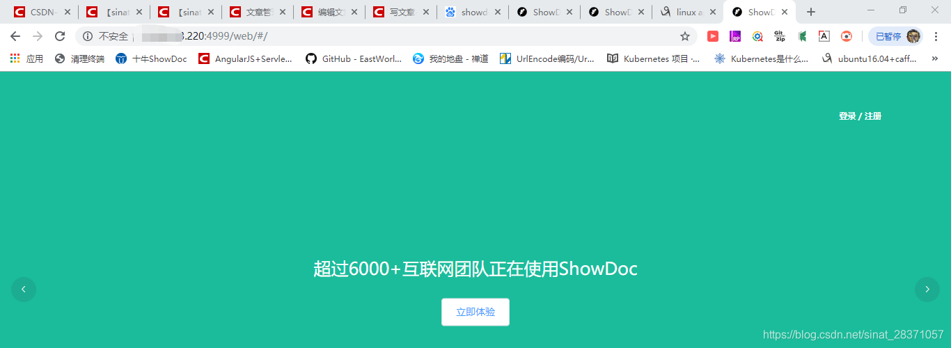
Task: Close the 文章管理 tab
Action: (x=283, y=12)
